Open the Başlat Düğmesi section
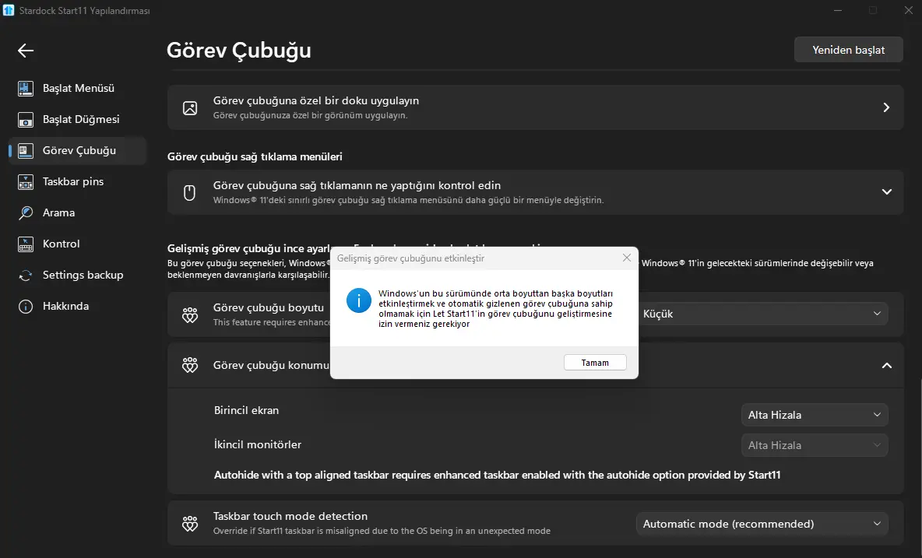The height and width of the screenshot is (558, 922). [78, 119]
